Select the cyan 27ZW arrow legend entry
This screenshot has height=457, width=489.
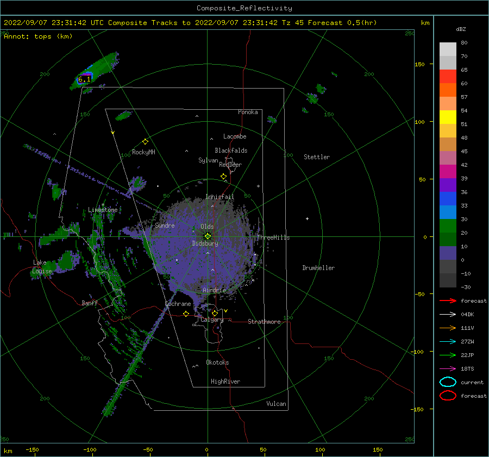448,342
